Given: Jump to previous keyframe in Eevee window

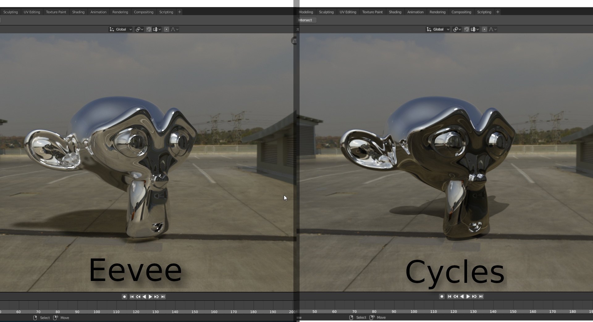Looking at the screenshot, I should pos(138,297).
